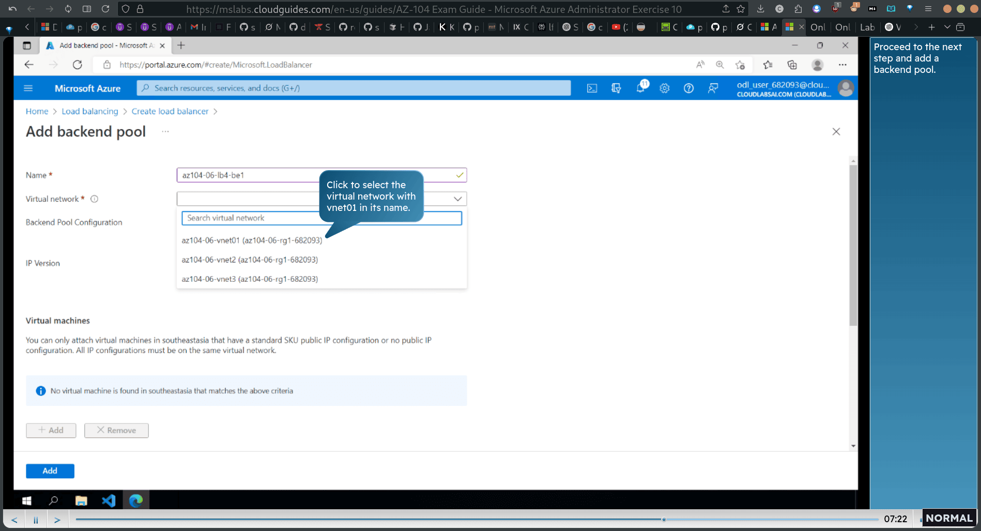The width and height of the screenshot is (981, 531).
Task: Open the Azure feedback icon
Action: click(x=713, y=88)
